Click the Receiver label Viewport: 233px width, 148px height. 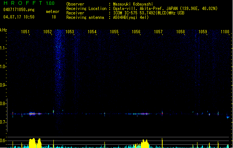pos(75,13)
